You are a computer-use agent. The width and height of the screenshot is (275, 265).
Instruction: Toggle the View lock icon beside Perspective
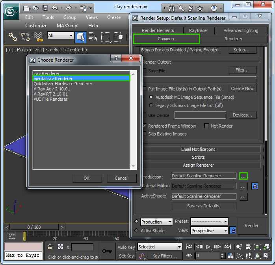233,230
